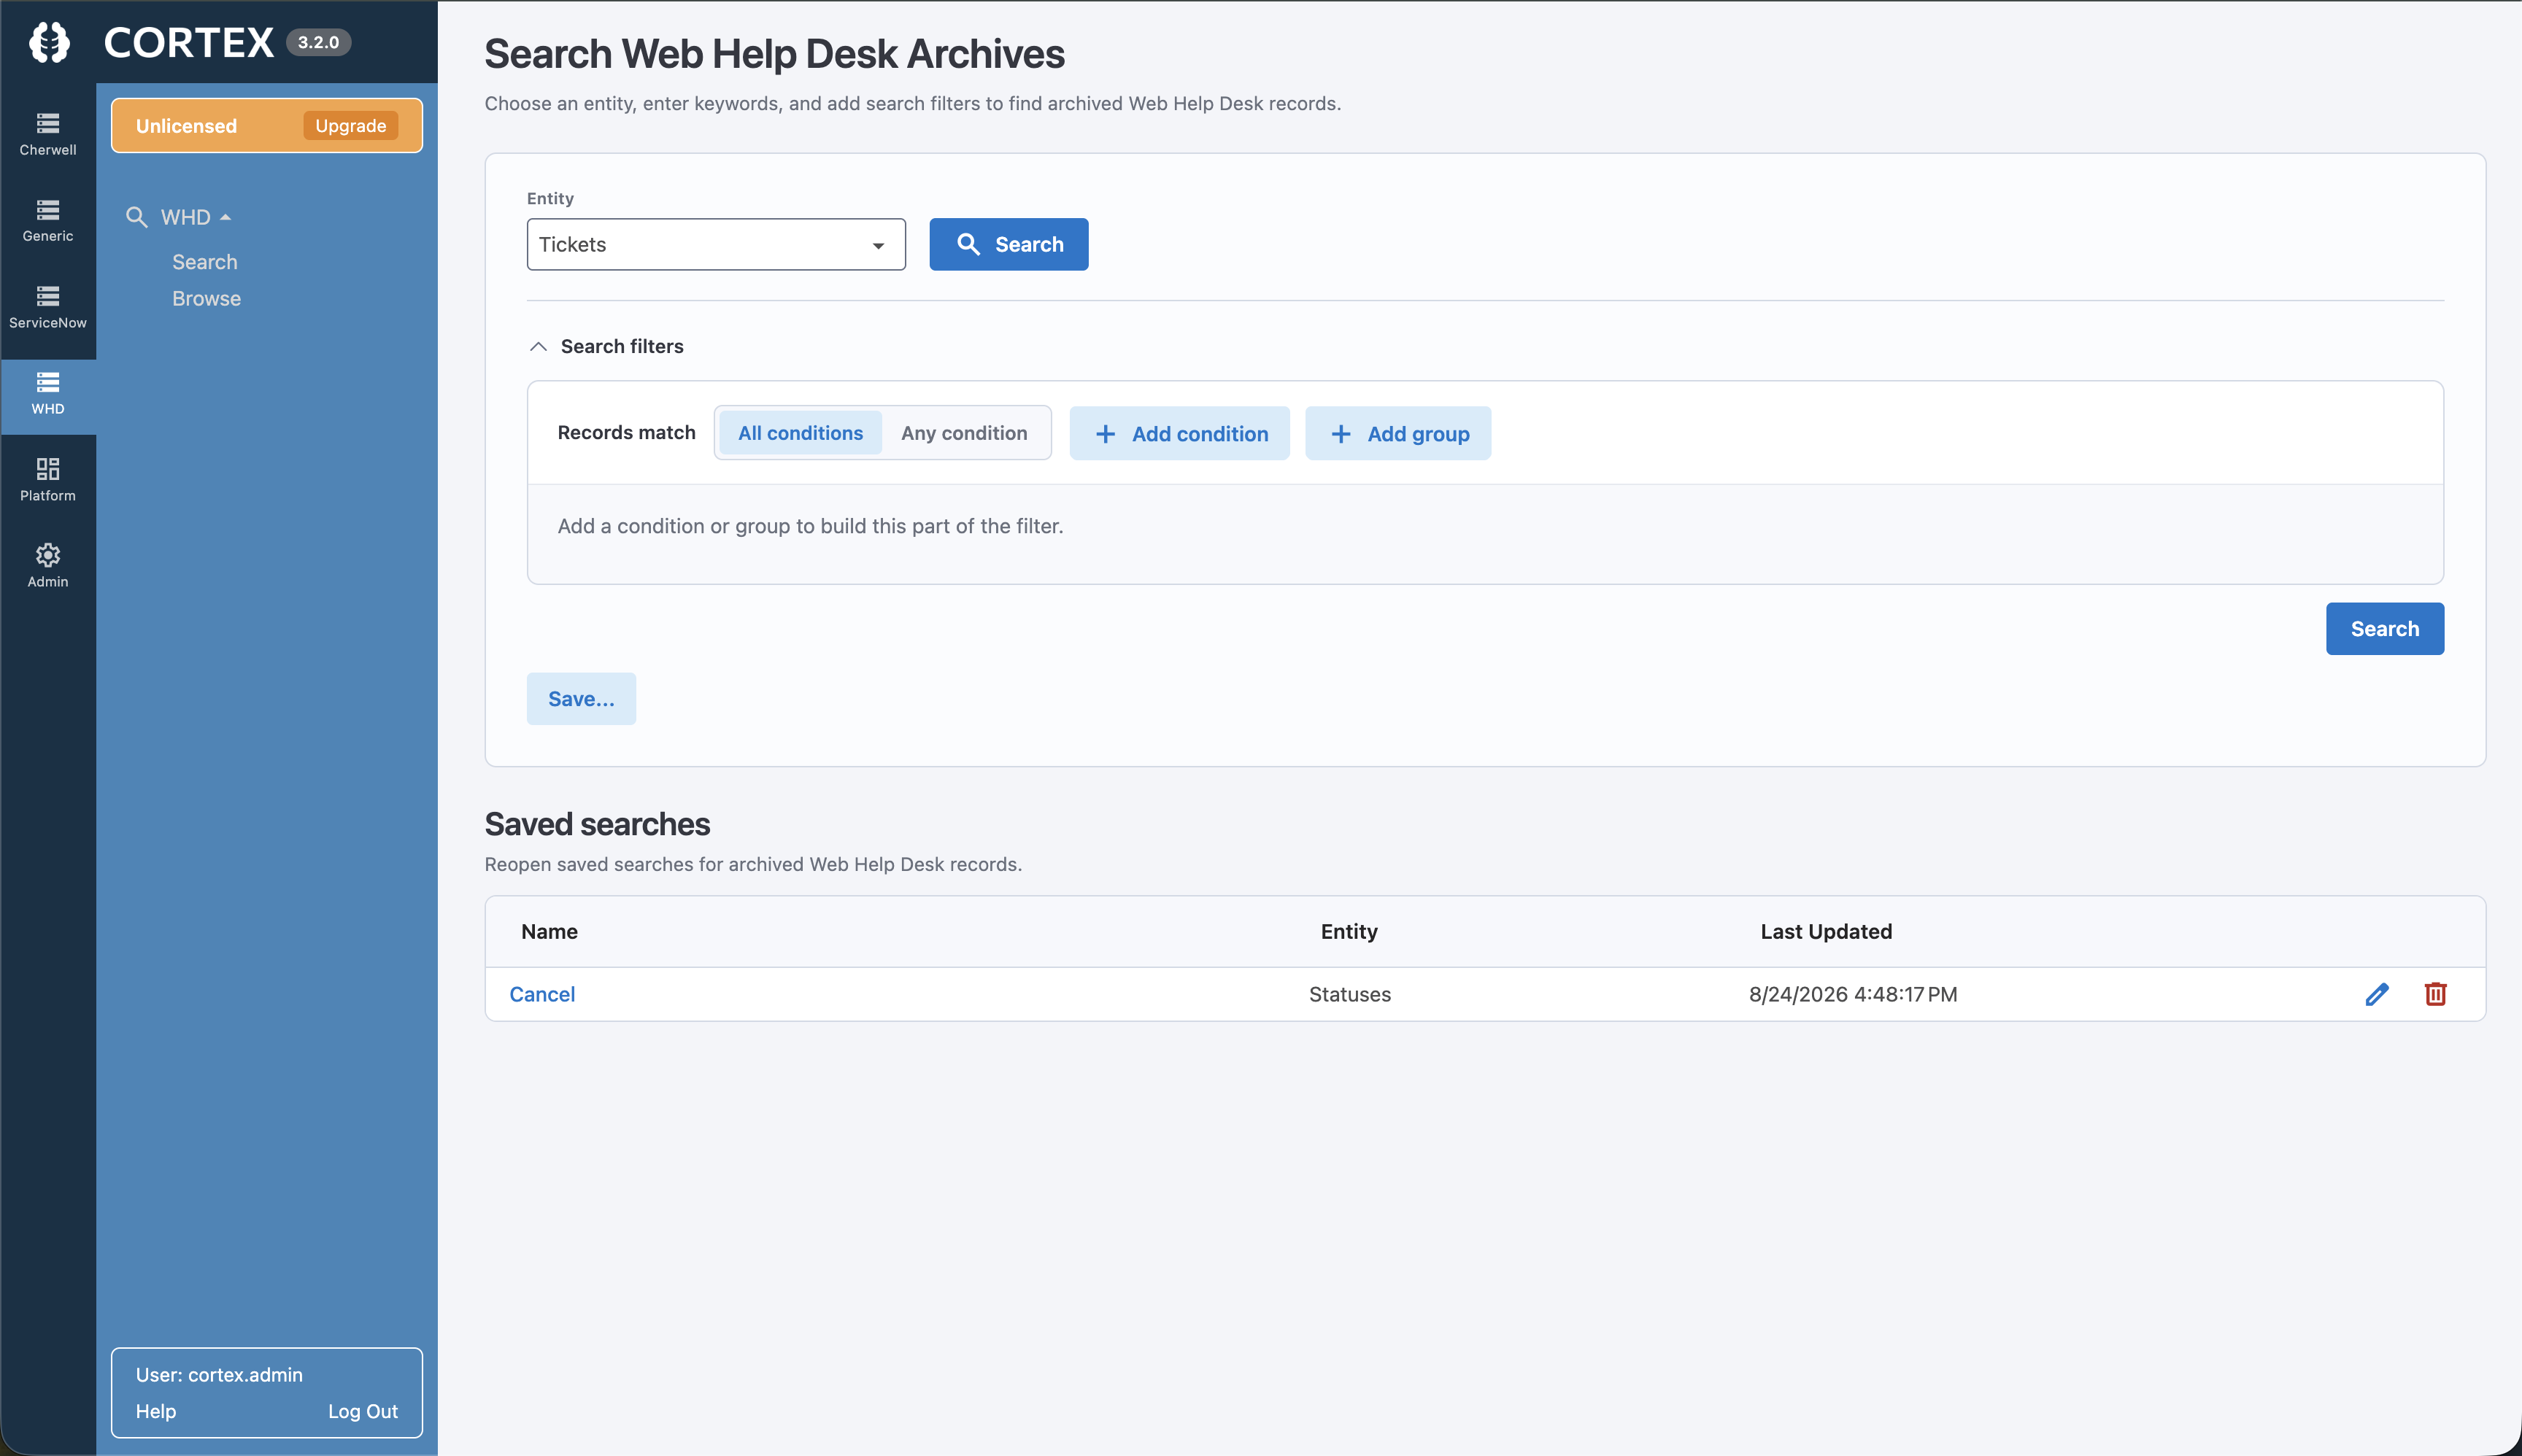
Task: Open the Generic section in sidebar
Action: coord(48,221)
